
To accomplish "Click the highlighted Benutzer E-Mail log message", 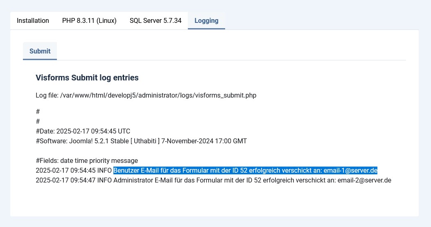I will [245, 171].
